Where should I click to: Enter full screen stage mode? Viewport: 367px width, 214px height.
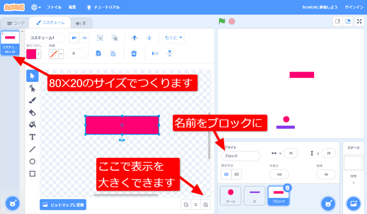point(360,21)
